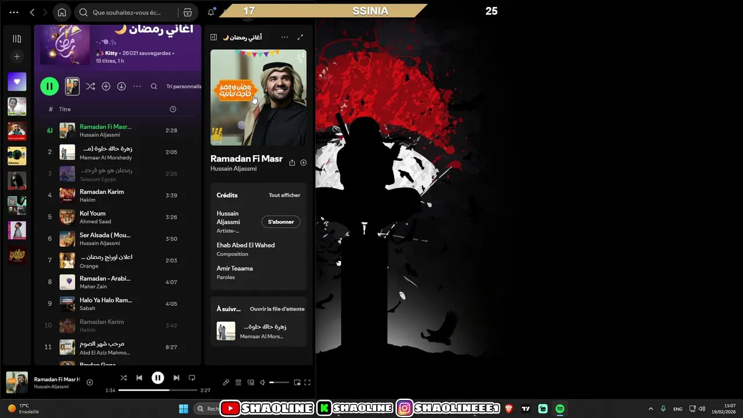Open Liked Songs heart tile in sidebar
743x418 pixels.
click(17, 82)
